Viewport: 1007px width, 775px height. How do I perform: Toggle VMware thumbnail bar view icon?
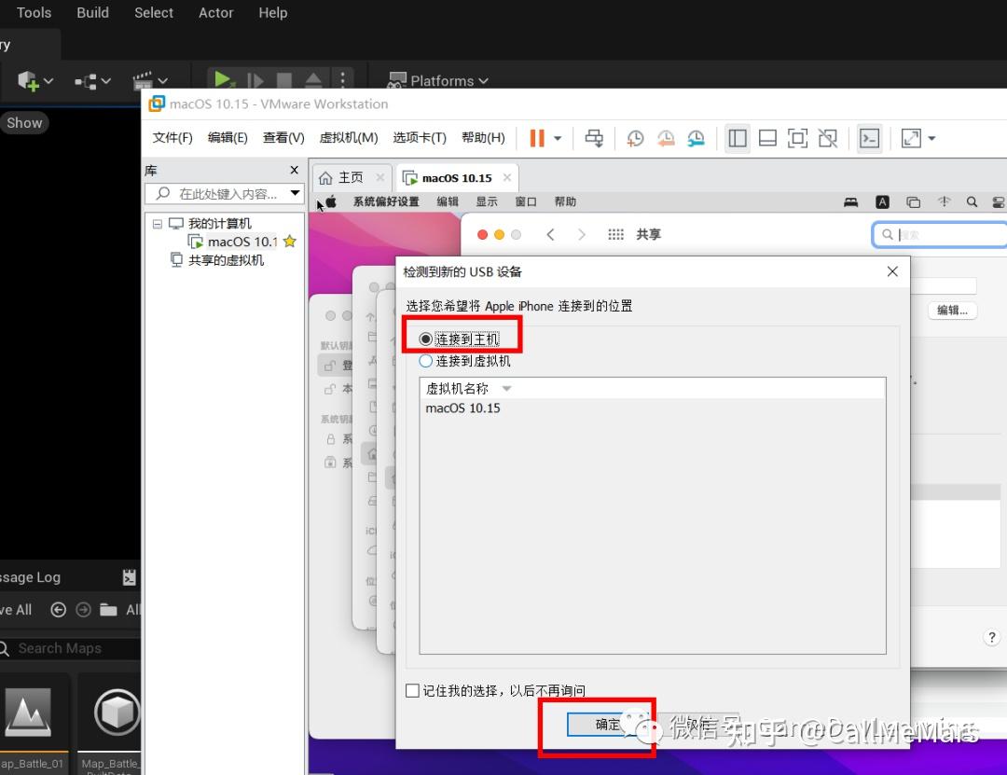(767, 138)
